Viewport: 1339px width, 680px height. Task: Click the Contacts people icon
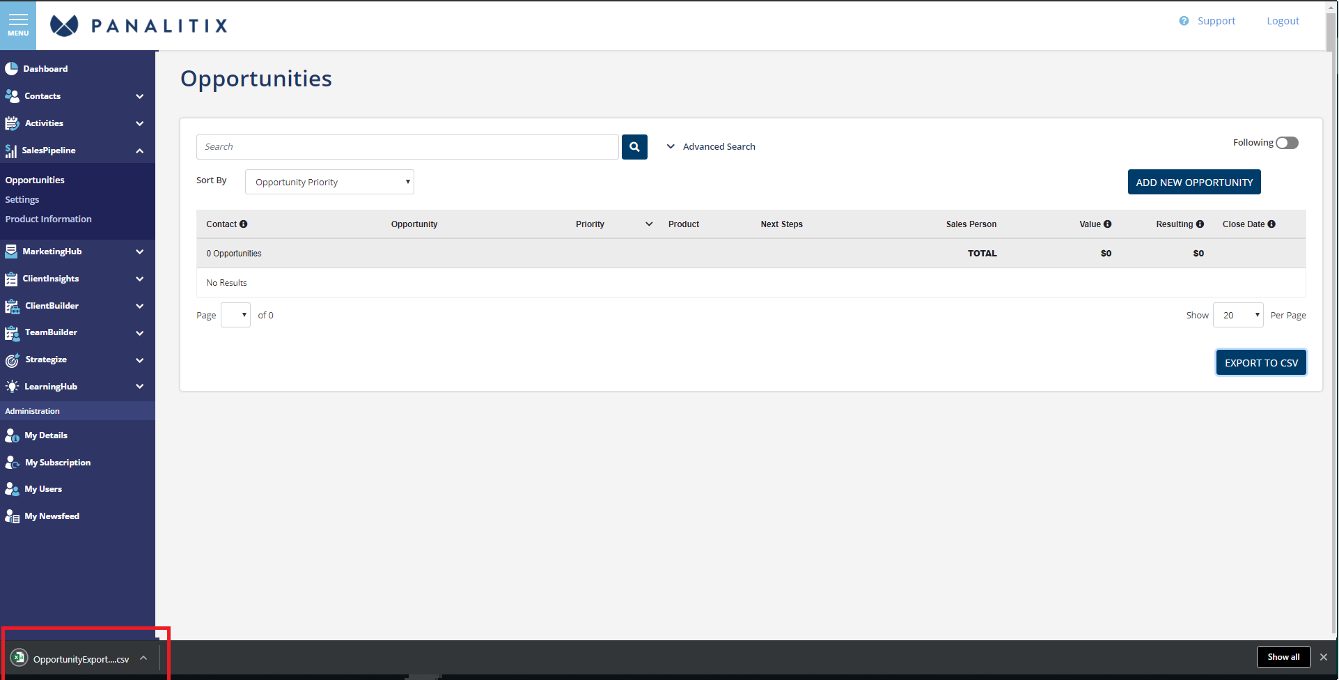click(12, 95)
